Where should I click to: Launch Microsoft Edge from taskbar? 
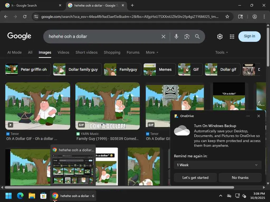tap(20, 196)
